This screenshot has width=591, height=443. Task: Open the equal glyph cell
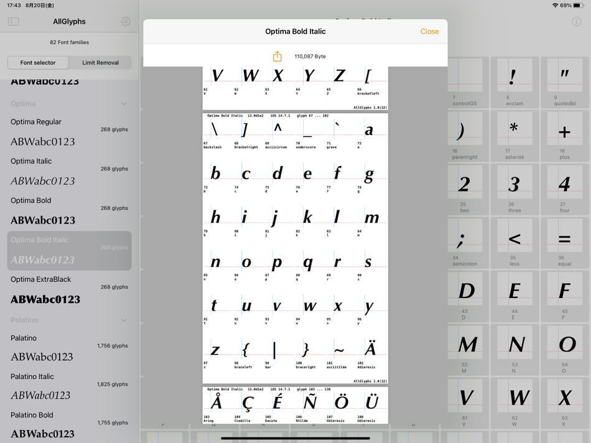(x=564, y=243)
